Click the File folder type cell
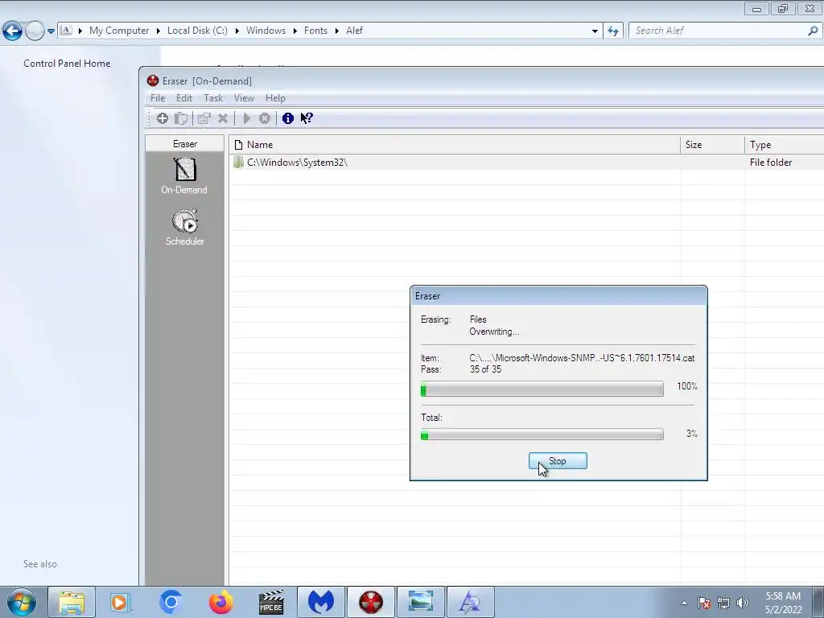The image size is (824, 618). click(770, 163)
